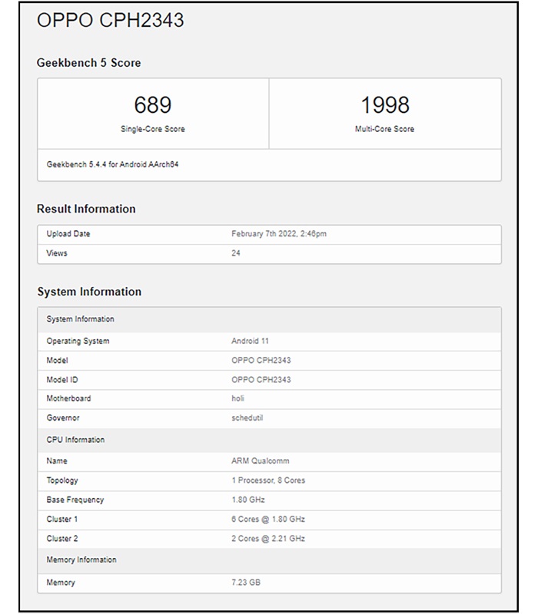The image size is (538, 614).
Task: Click the System Information table header row
Action: click(x=270, y=319)
